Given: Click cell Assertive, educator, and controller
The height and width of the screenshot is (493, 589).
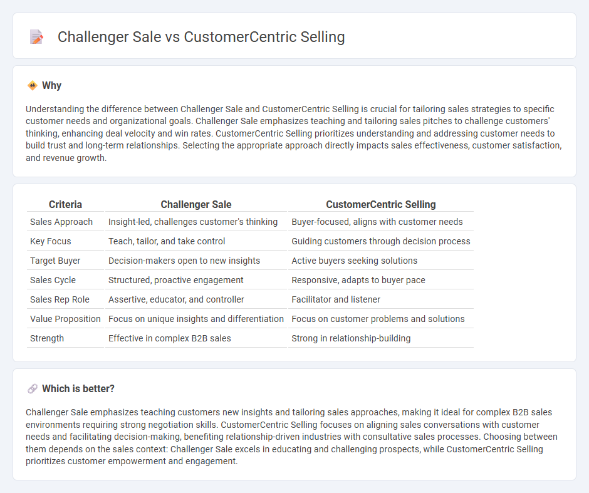Looking at the screenshot, I should pyautogui.click(x=196, y=299).
